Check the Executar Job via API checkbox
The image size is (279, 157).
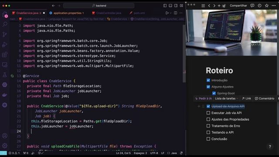coord(208,113)
